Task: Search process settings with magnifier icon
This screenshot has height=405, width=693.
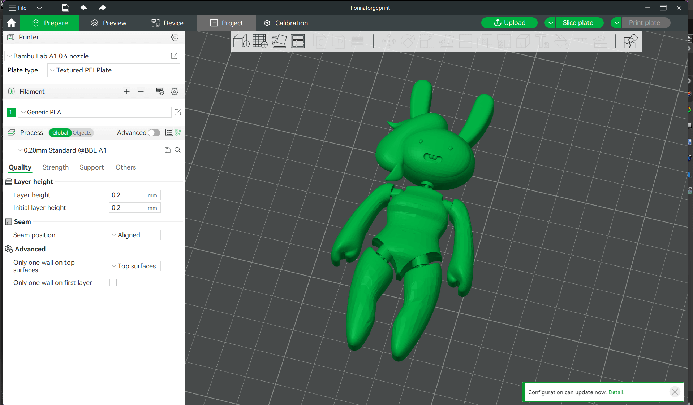Action: pyautogui.click(x=178, y=150)
